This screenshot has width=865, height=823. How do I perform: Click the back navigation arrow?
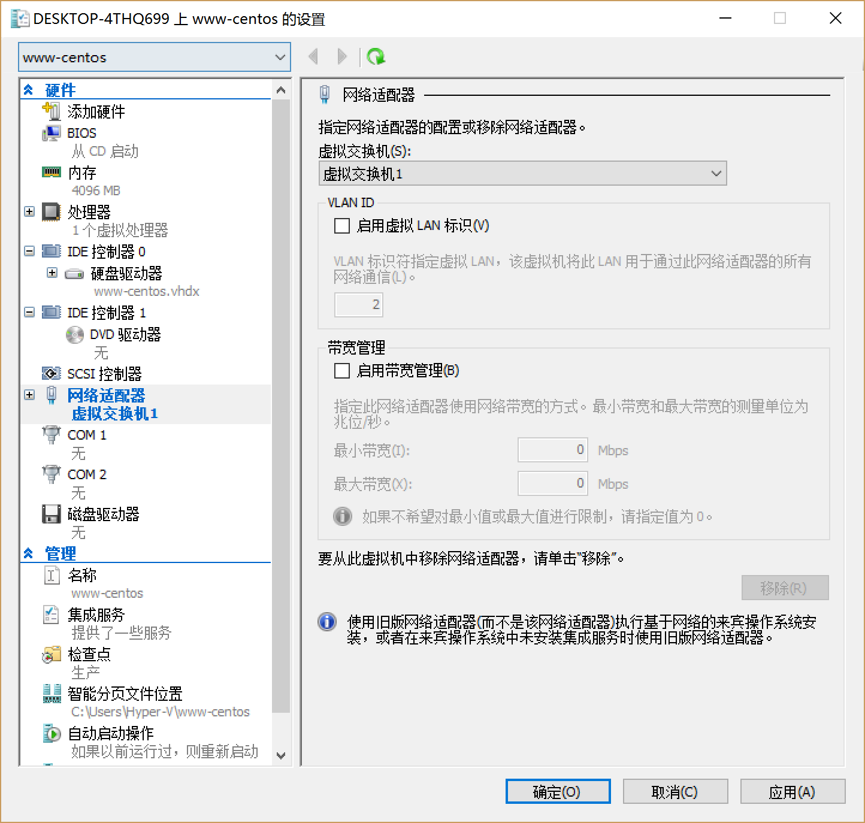point(313,57)
